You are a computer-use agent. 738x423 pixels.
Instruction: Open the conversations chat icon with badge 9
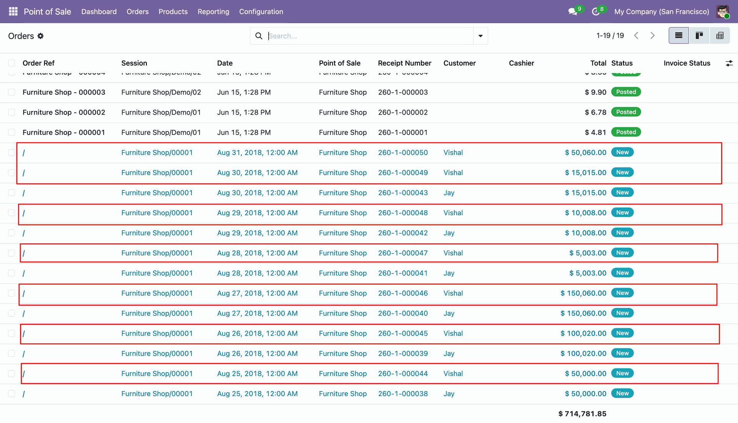(x=573, y=12)
